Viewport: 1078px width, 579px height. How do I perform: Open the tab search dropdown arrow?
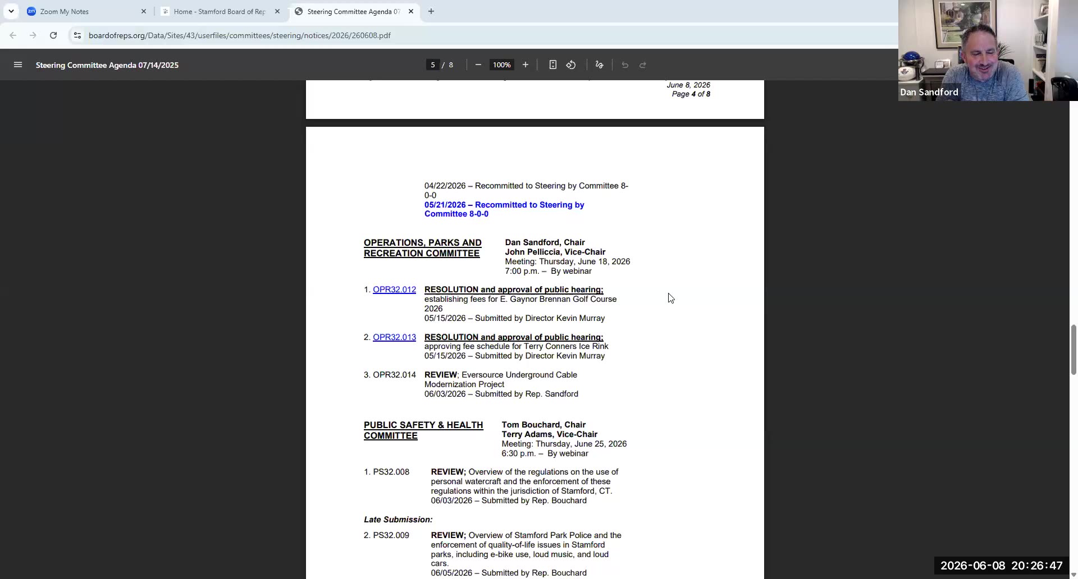click(11, 11)
